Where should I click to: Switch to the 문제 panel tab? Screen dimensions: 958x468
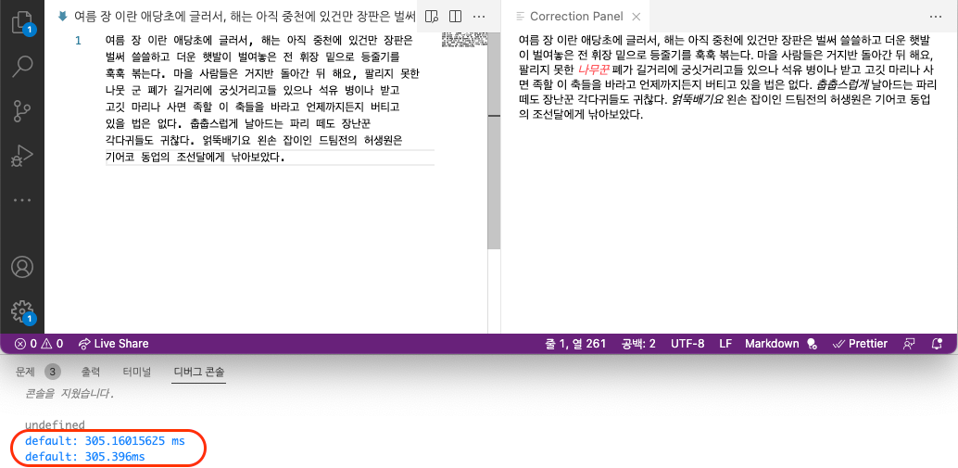click(27, 372)
